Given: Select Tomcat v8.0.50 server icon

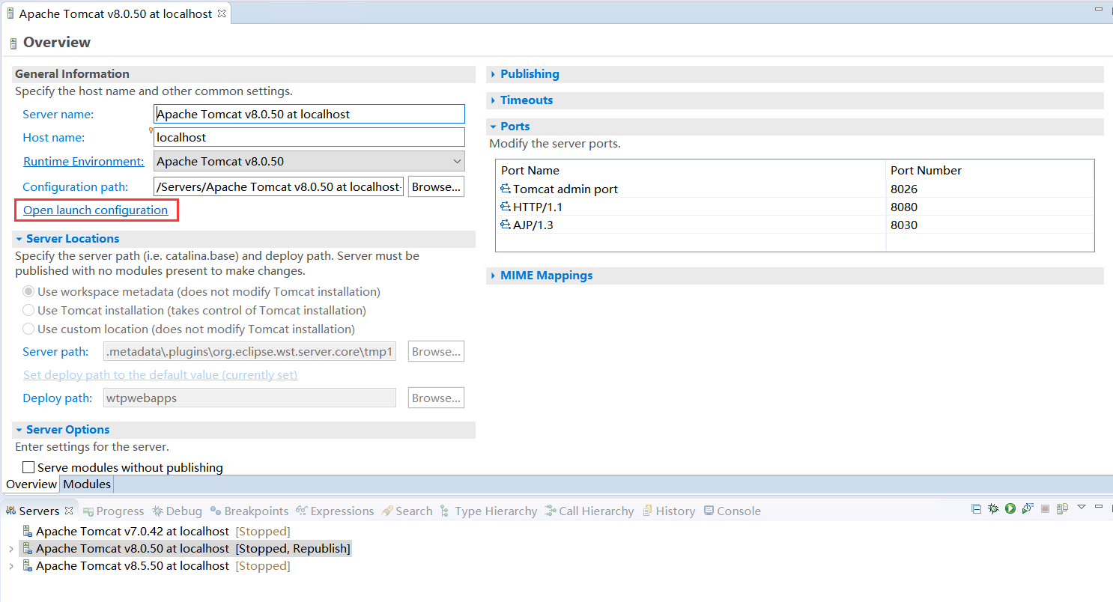Looking at the screenshot, I should pyautogui.click(x=28, y=548).
